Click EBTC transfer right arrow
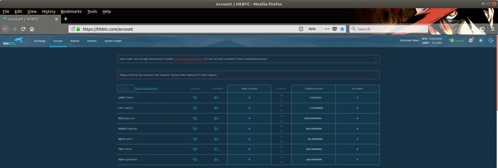Image resolution: width=498 pixels, height=168 pixels. [x=281, y=136]
